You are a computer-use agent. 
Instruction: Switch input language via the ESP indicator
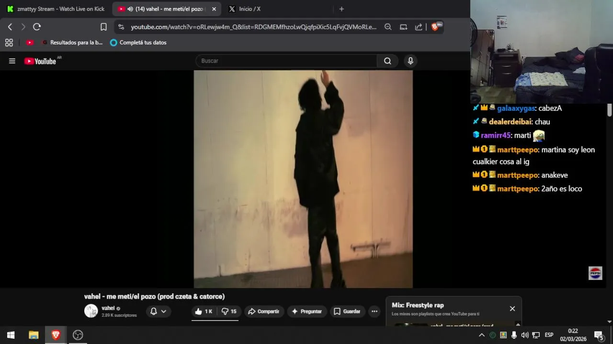tap(549, 335)
